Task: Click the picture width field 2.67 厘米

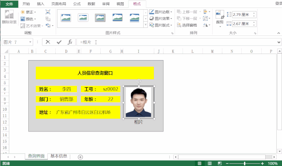Action: pos(242,23)
